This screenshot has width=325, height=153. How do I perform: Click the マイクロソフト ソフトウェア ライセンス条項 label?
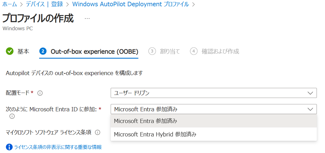49,132
